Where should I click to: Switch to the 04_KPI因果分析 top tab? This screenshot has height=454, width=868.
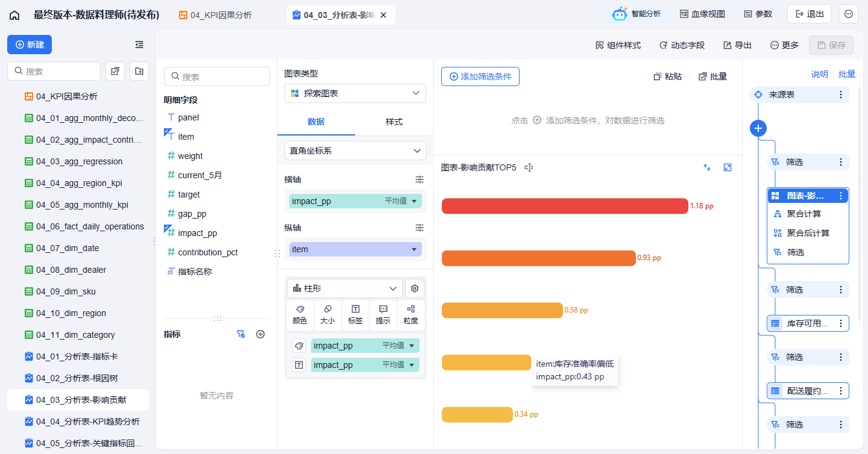pyautogui.click(x=215, y=15)
